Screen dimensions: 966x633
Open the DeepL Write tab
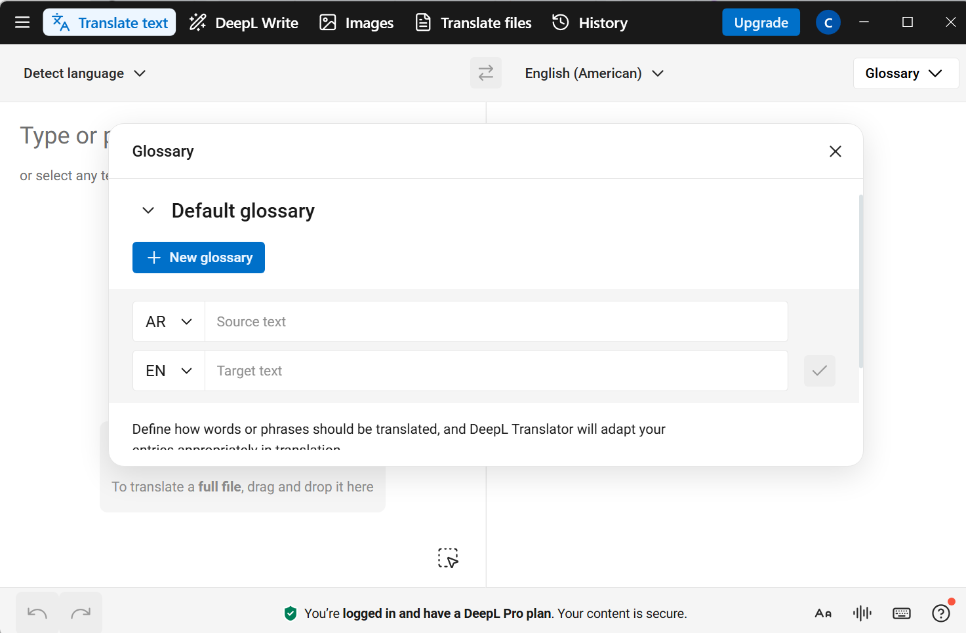pos(243,23)
